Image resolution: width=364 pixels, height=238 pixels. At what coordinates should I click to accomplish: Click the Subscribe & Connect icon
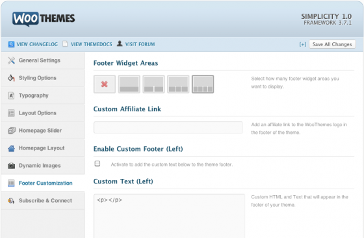pyautogui.click(x=11, y=201)
